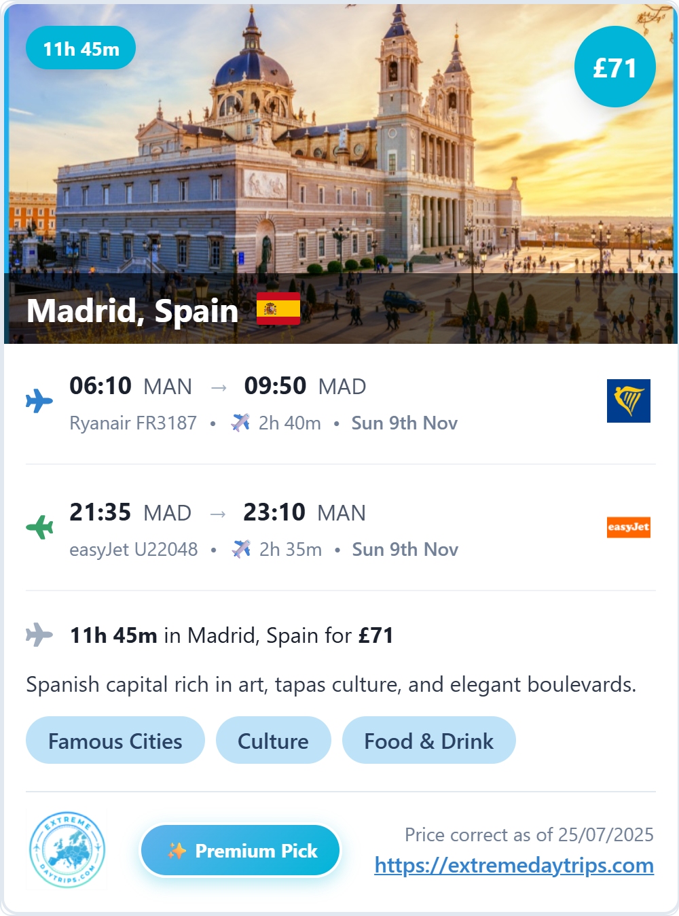Click the Ryanair airline logo
679x916 pixels.
(x=628, y=401)
